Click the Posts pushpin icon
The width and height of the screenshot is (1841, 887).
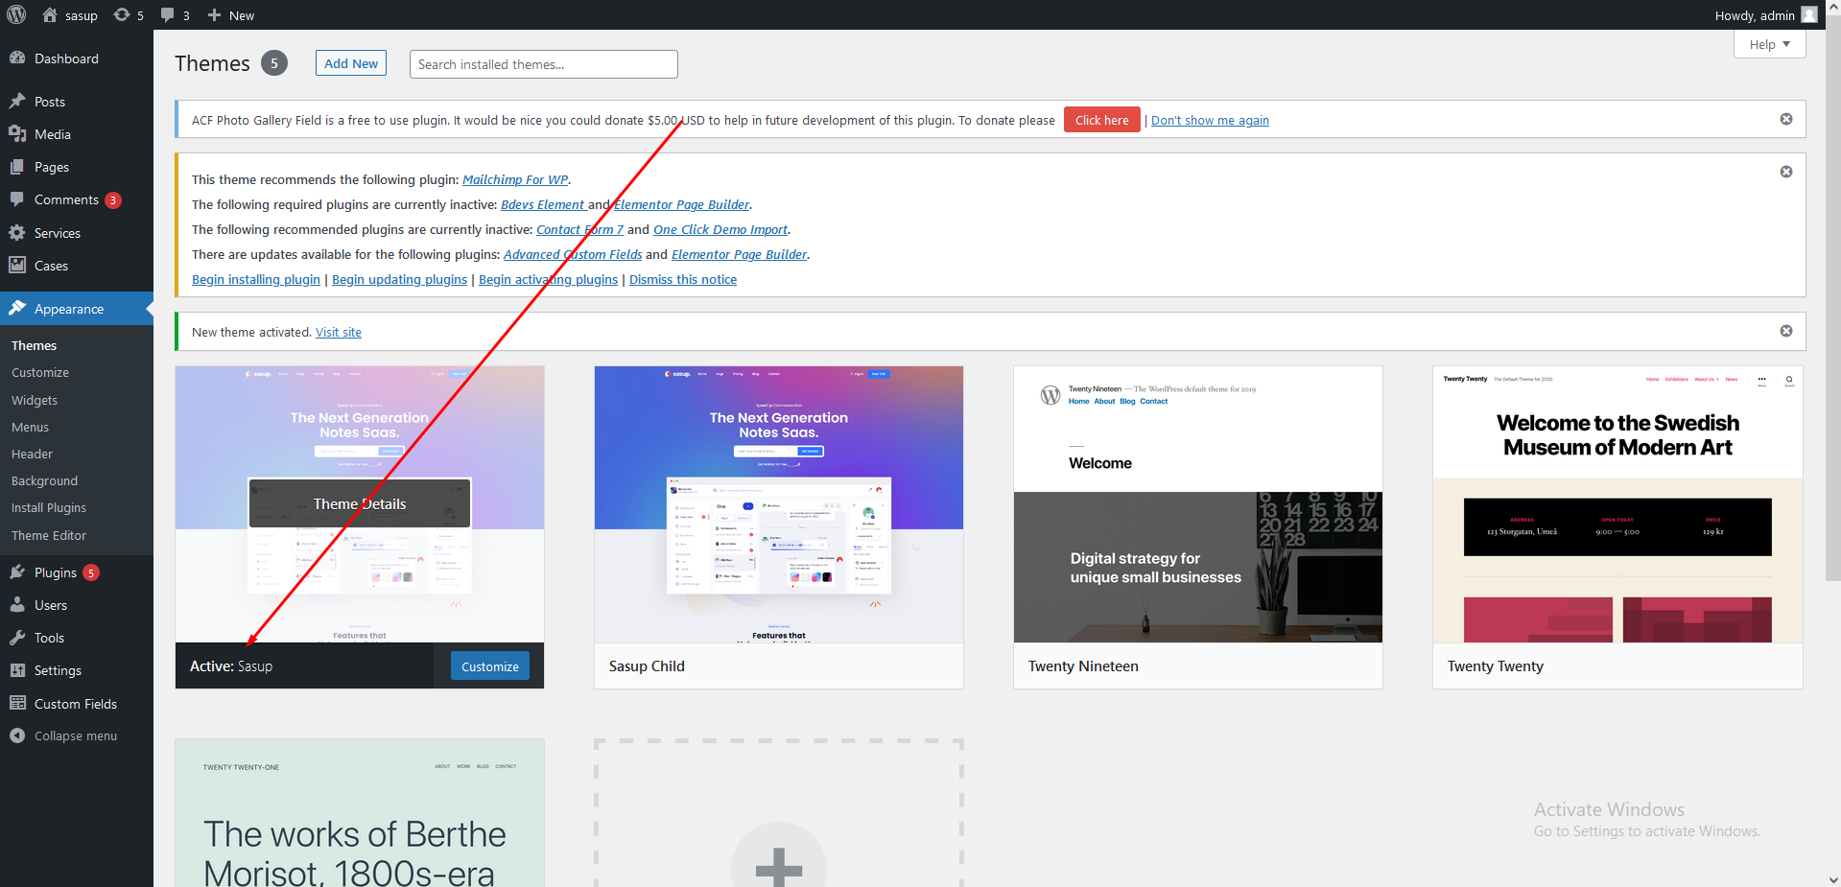pyautogui.click(x=17, y=101)
